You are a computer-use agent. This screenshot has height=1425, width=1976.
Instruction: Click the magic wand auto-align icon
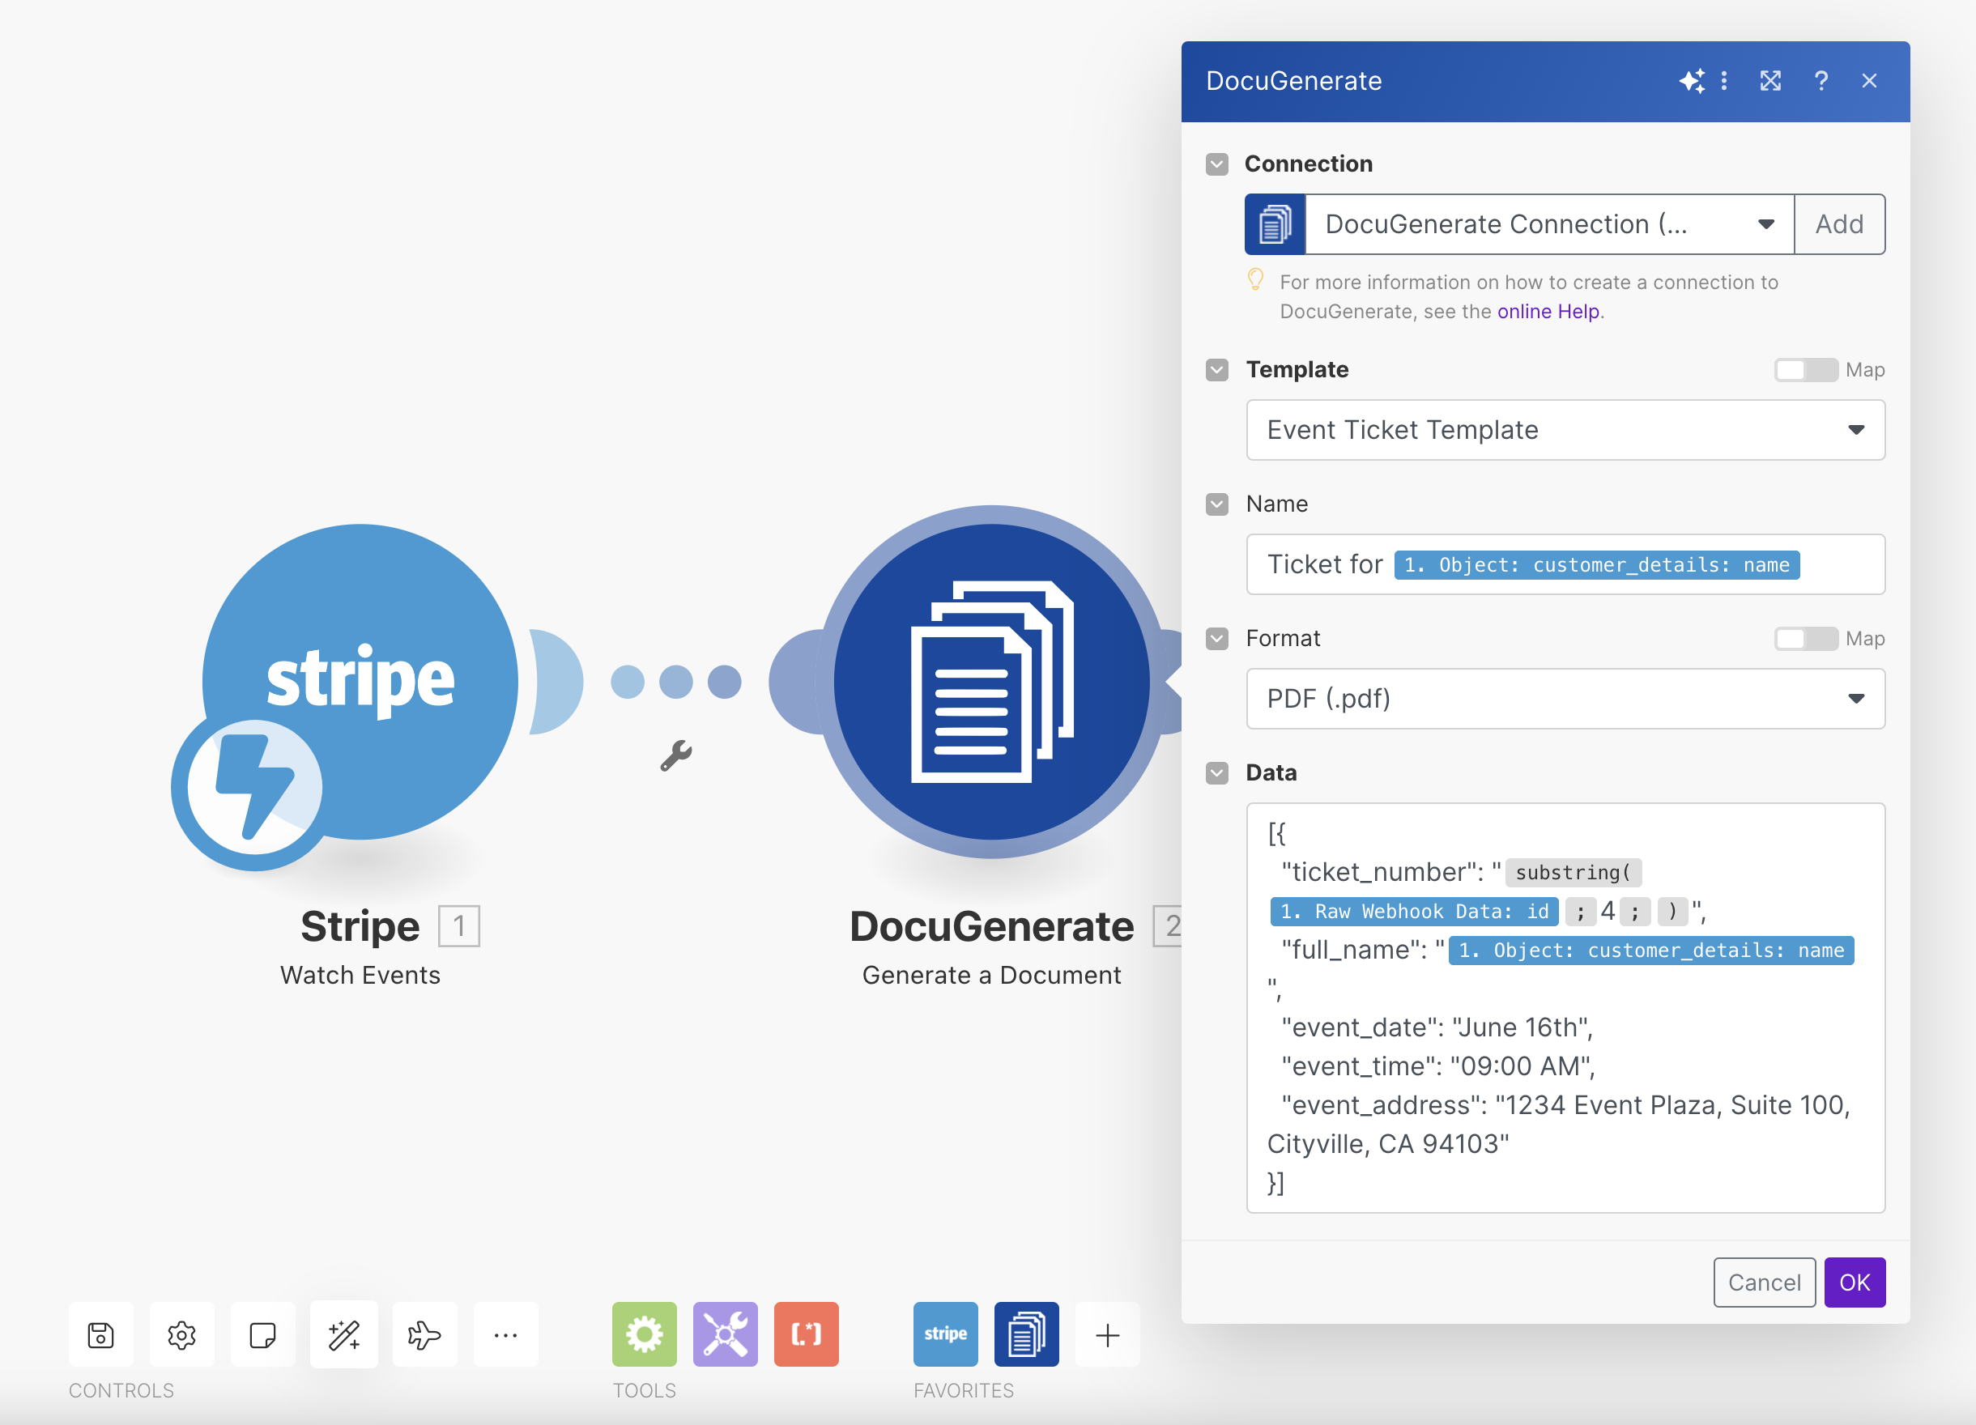(344, 1334)
